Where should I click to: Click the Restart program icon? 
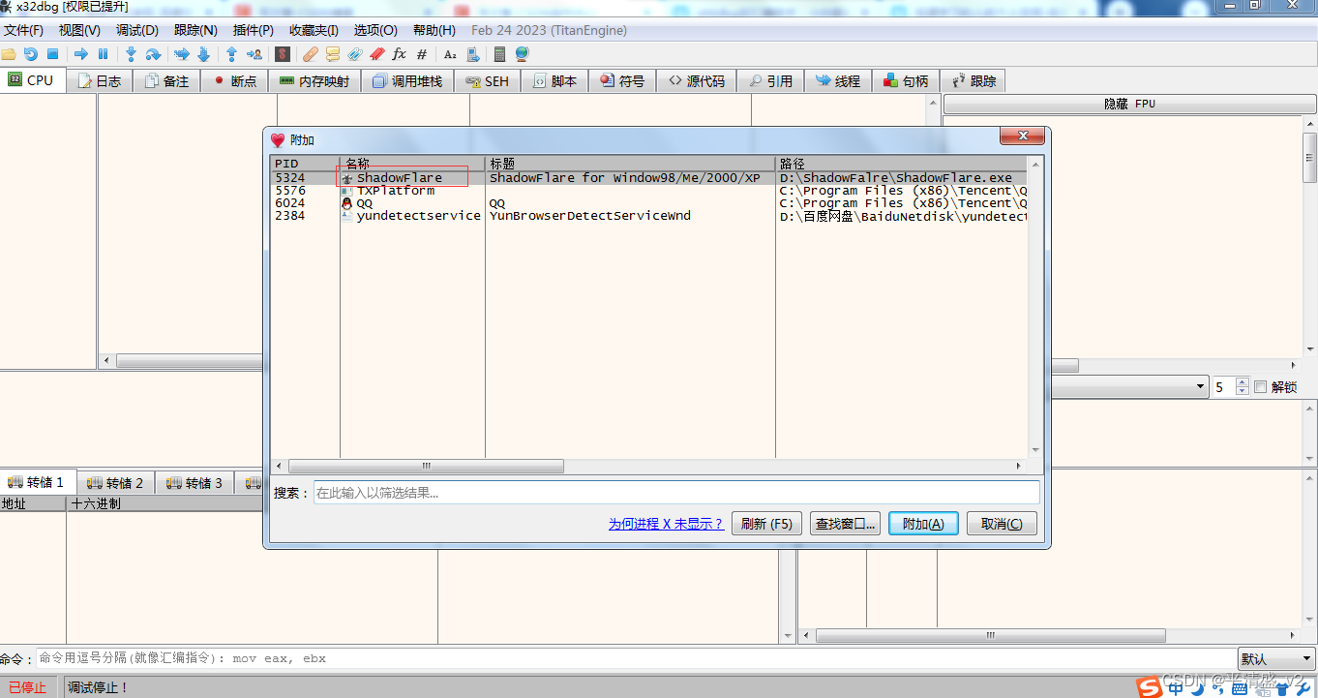coord(31,54)
